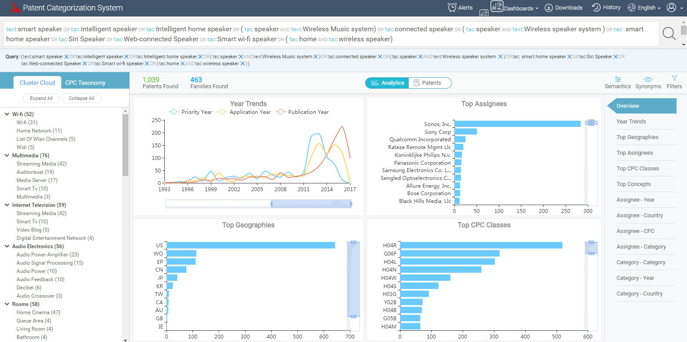Viewport: 687px width, 342px height.
Task: Collapse the Wi-fi cluster group
Action: tap(7, 114)
